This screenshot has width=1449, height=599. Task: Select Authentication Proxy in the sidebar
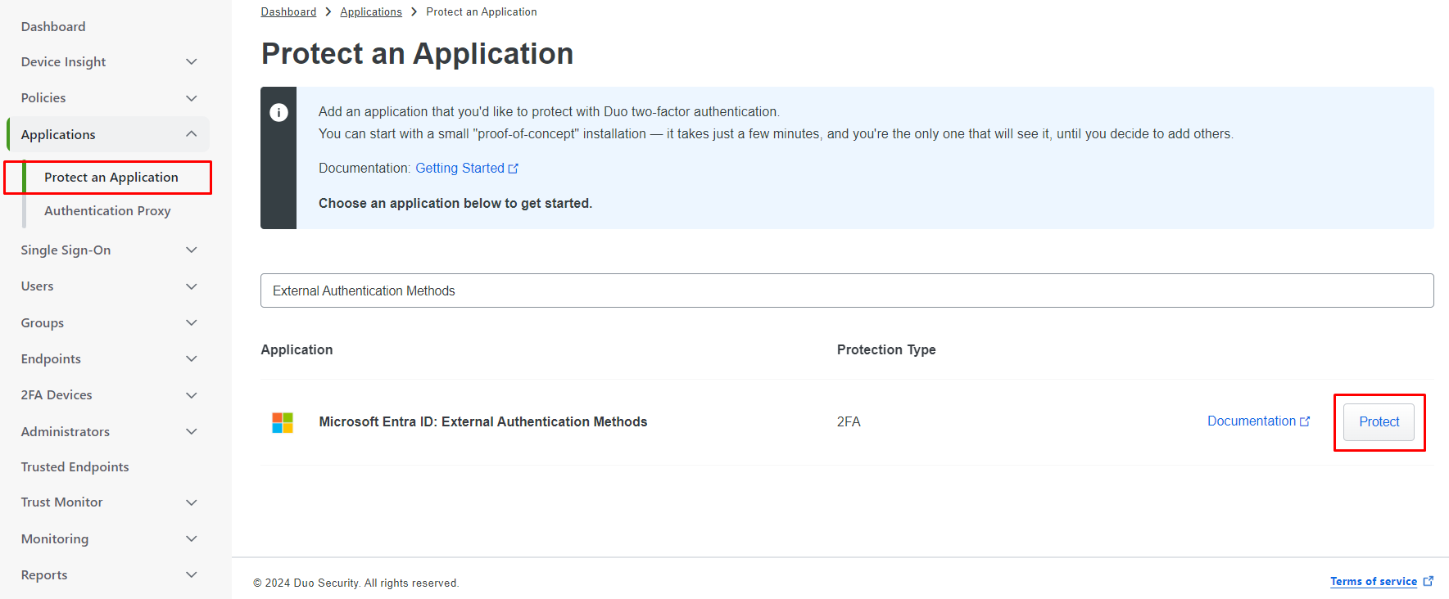(x=107, y=211)
